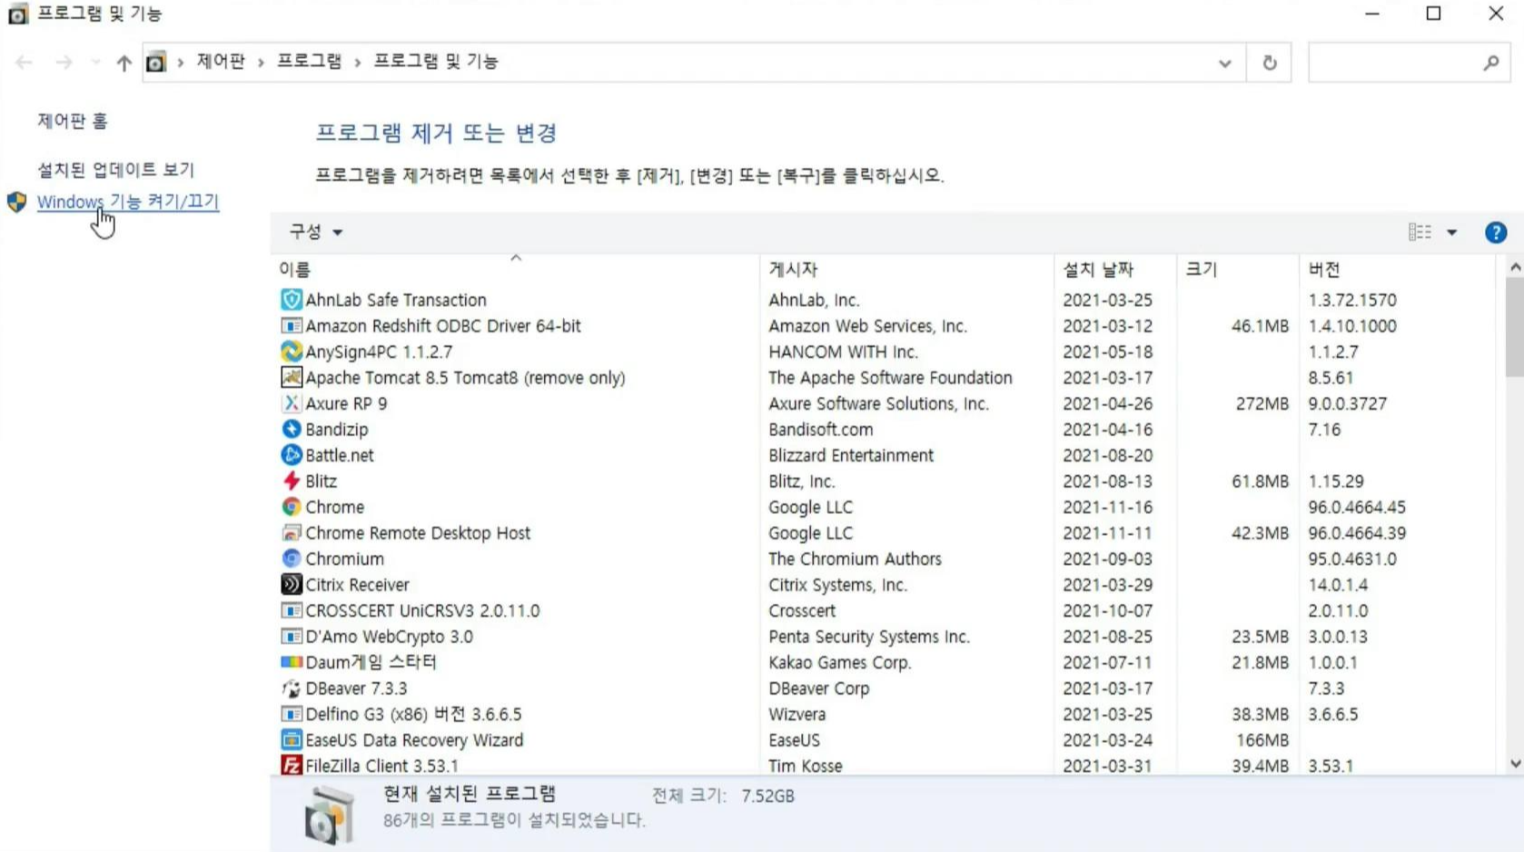The width and height of the screenshot is (1524, 852).
Task: Select publisher Penta Security Systems Inc.
Action: [869, 637]
